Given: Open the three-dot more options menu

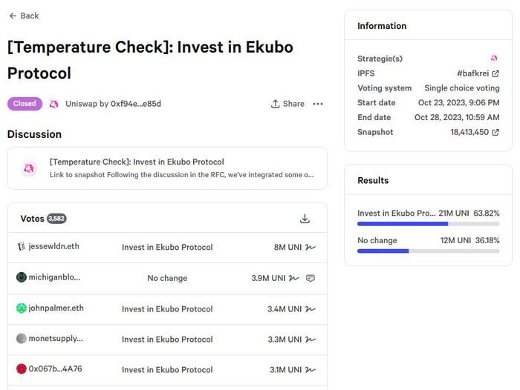Looking at the screenshot, I should point(318,104).
